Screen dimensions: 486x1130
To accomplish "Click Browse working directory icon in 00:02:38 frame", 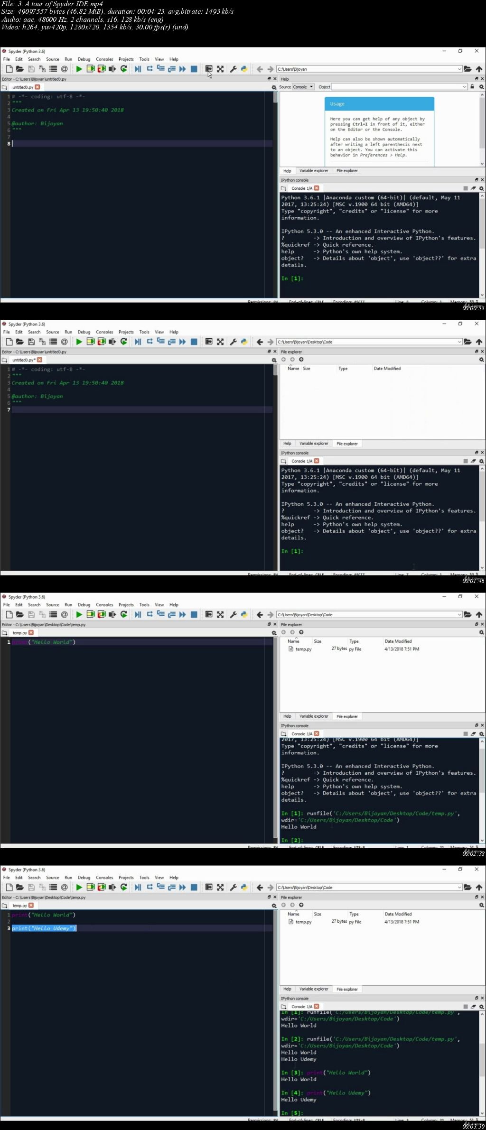I will (x=467, y=614).
